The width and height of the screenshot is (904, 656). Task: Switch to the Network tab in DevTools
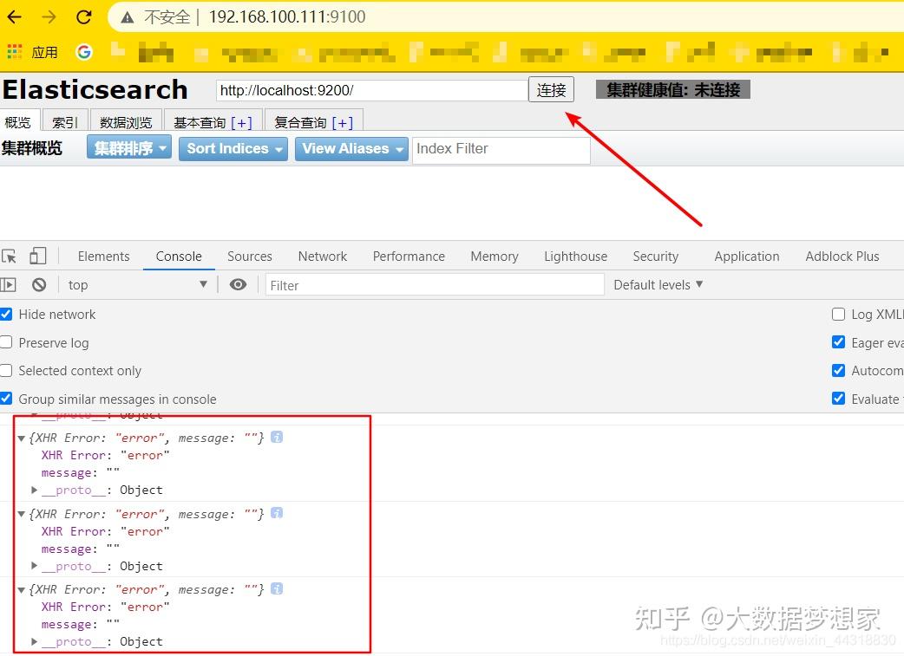point(322,256)
